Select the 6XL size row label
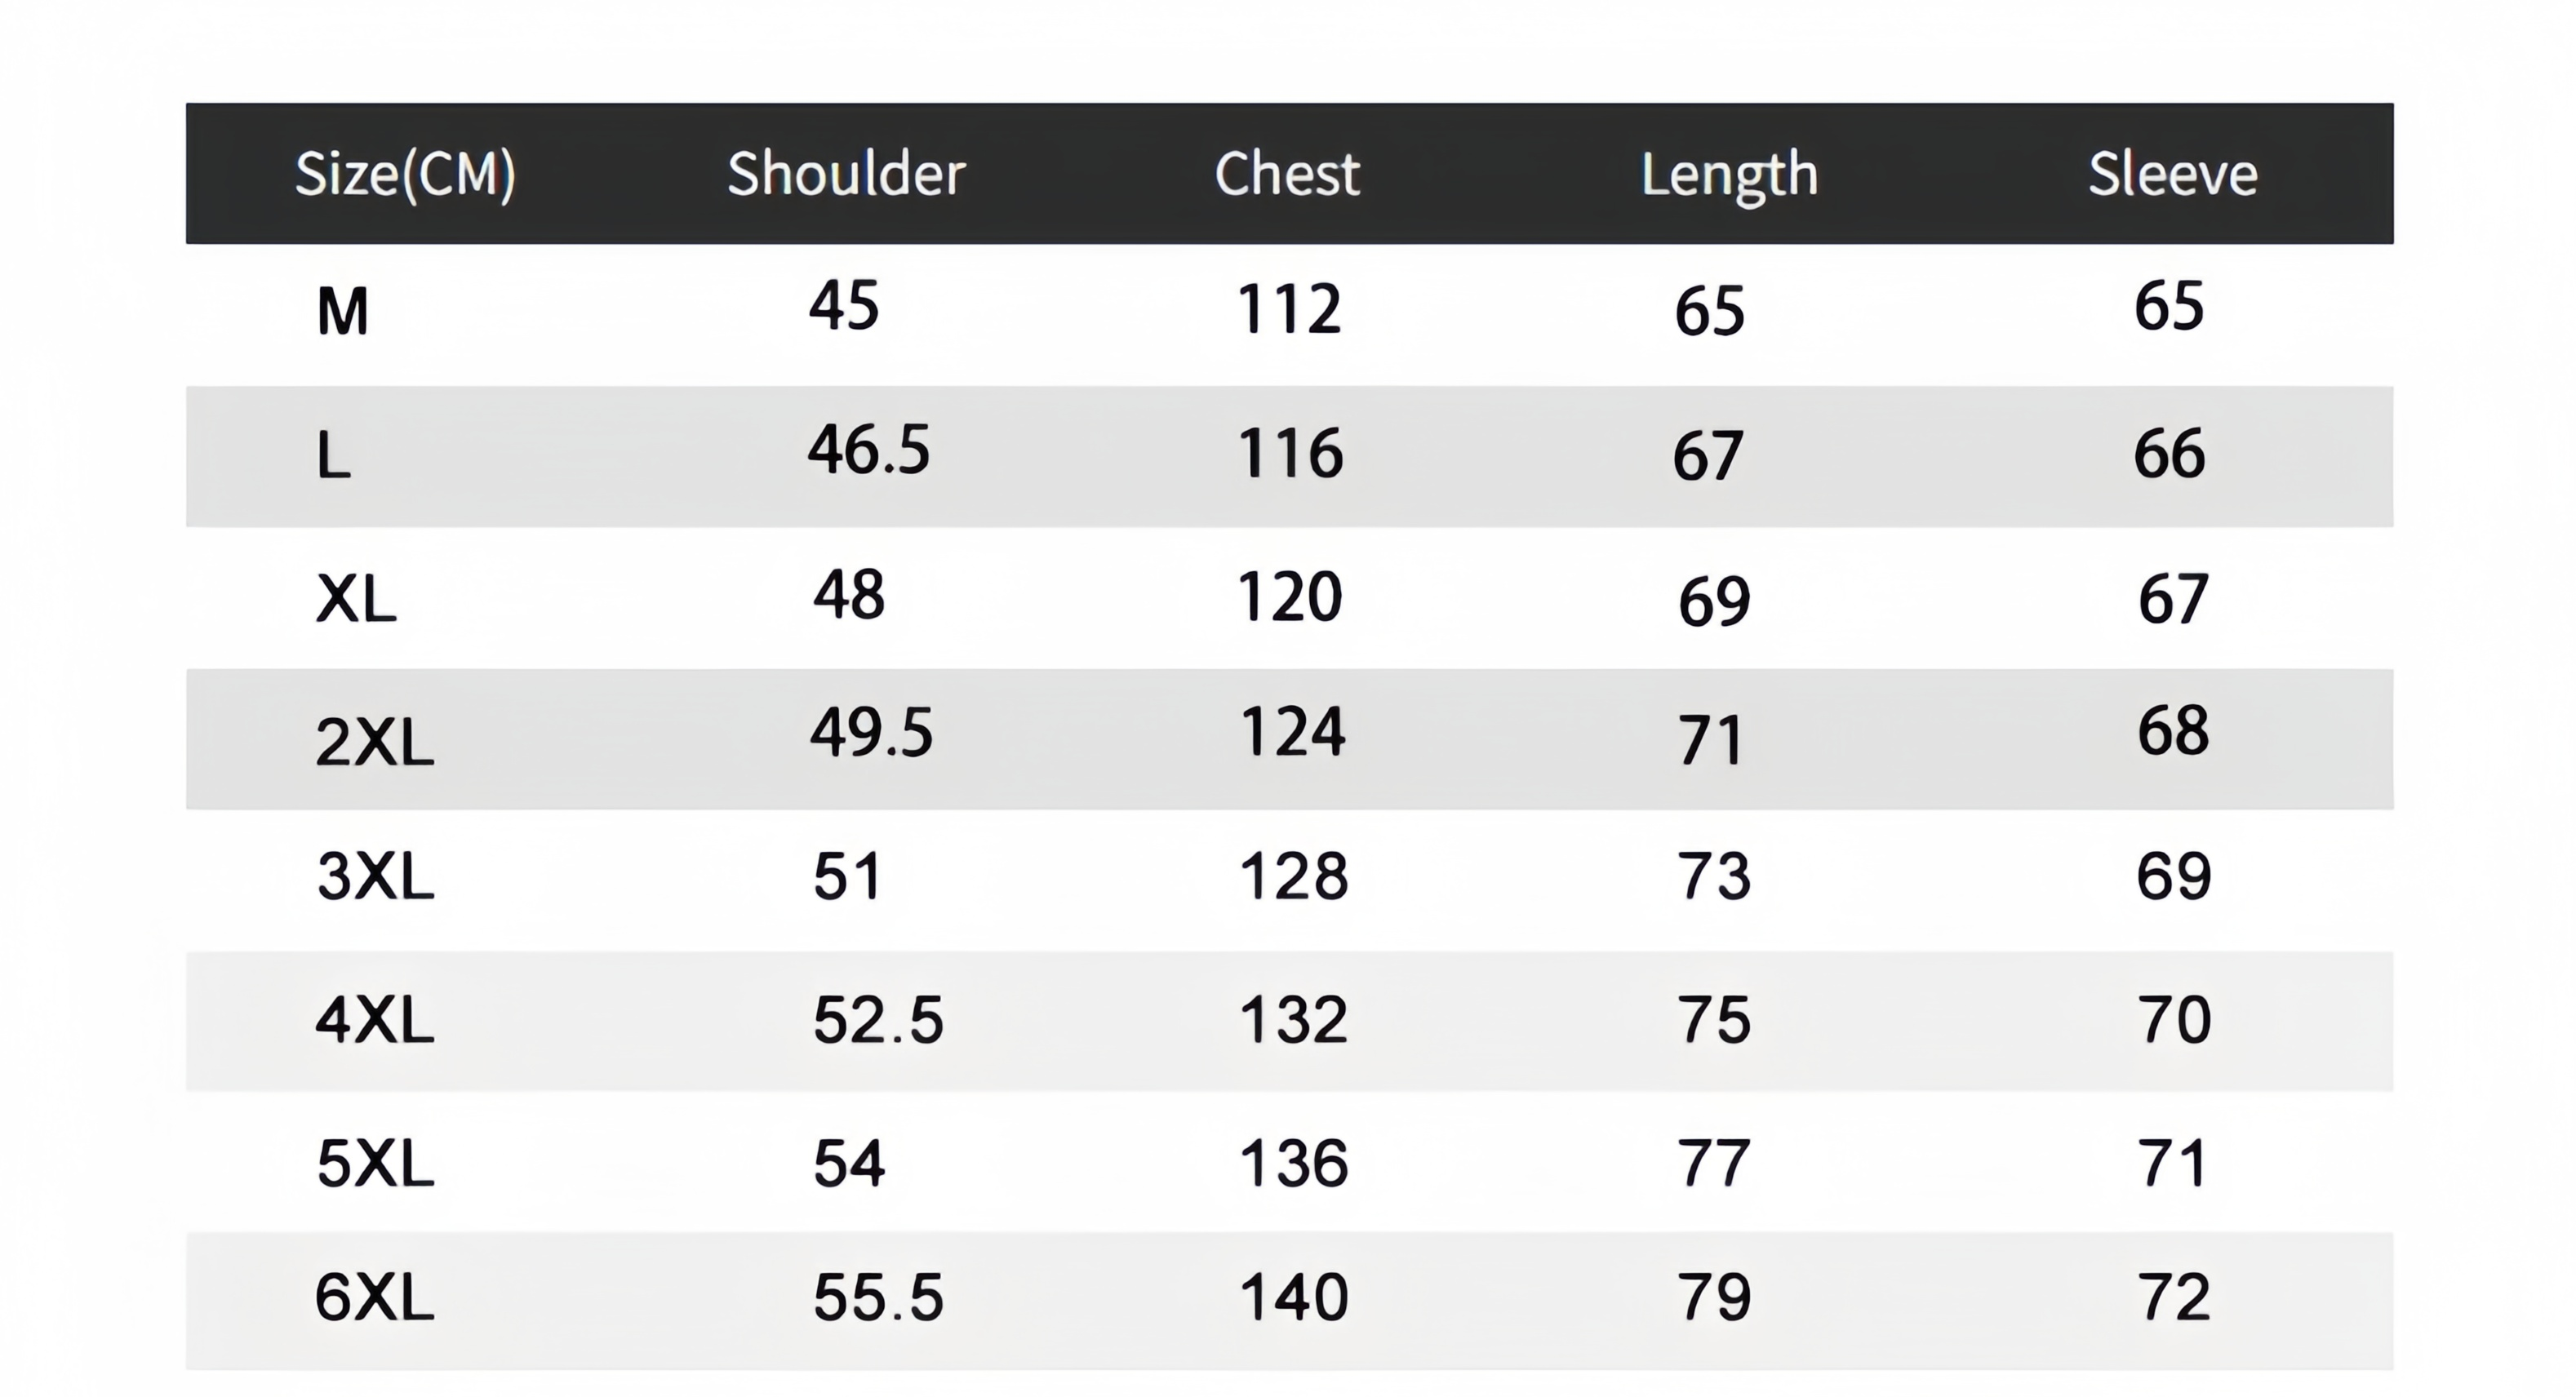The height and width of the screenshot is (1397, 2576). tap(375, 1297)
